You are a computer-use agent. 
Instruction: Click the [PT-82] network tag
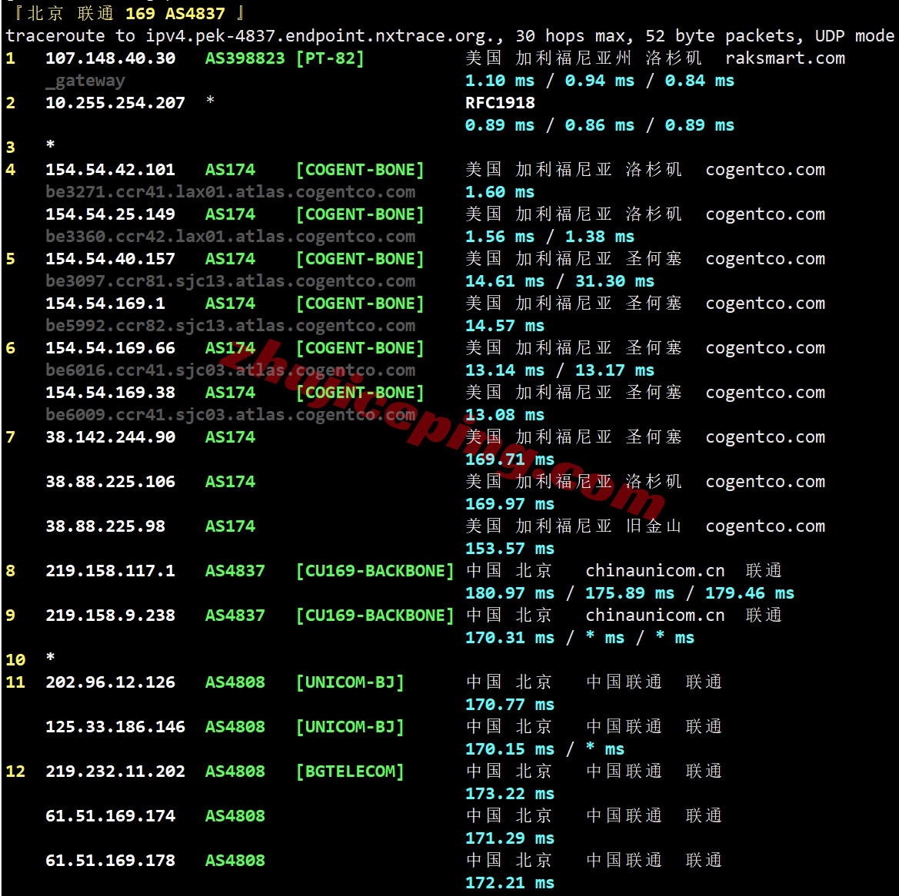point(330,58)
